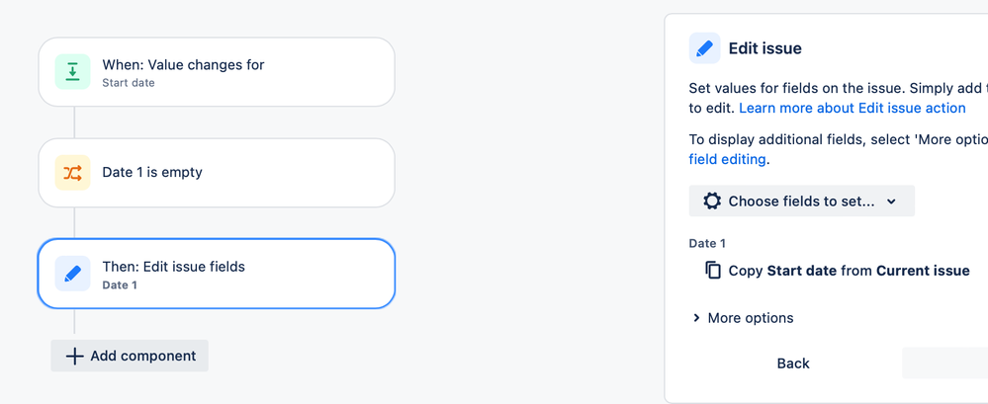988x404 pixels.
Task: Open Learn more about Edit issue action link
Action: tap(853, 109)
